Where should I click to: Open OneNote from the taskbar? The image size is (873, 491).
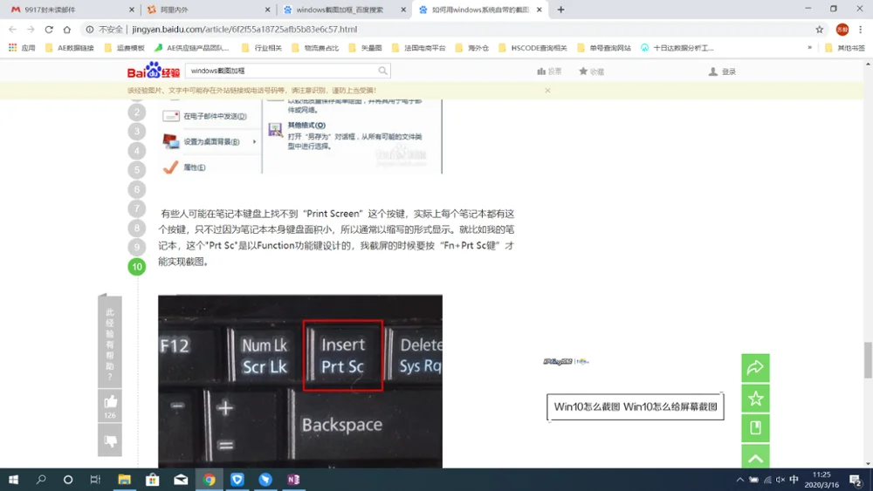[x=293, y=480]
